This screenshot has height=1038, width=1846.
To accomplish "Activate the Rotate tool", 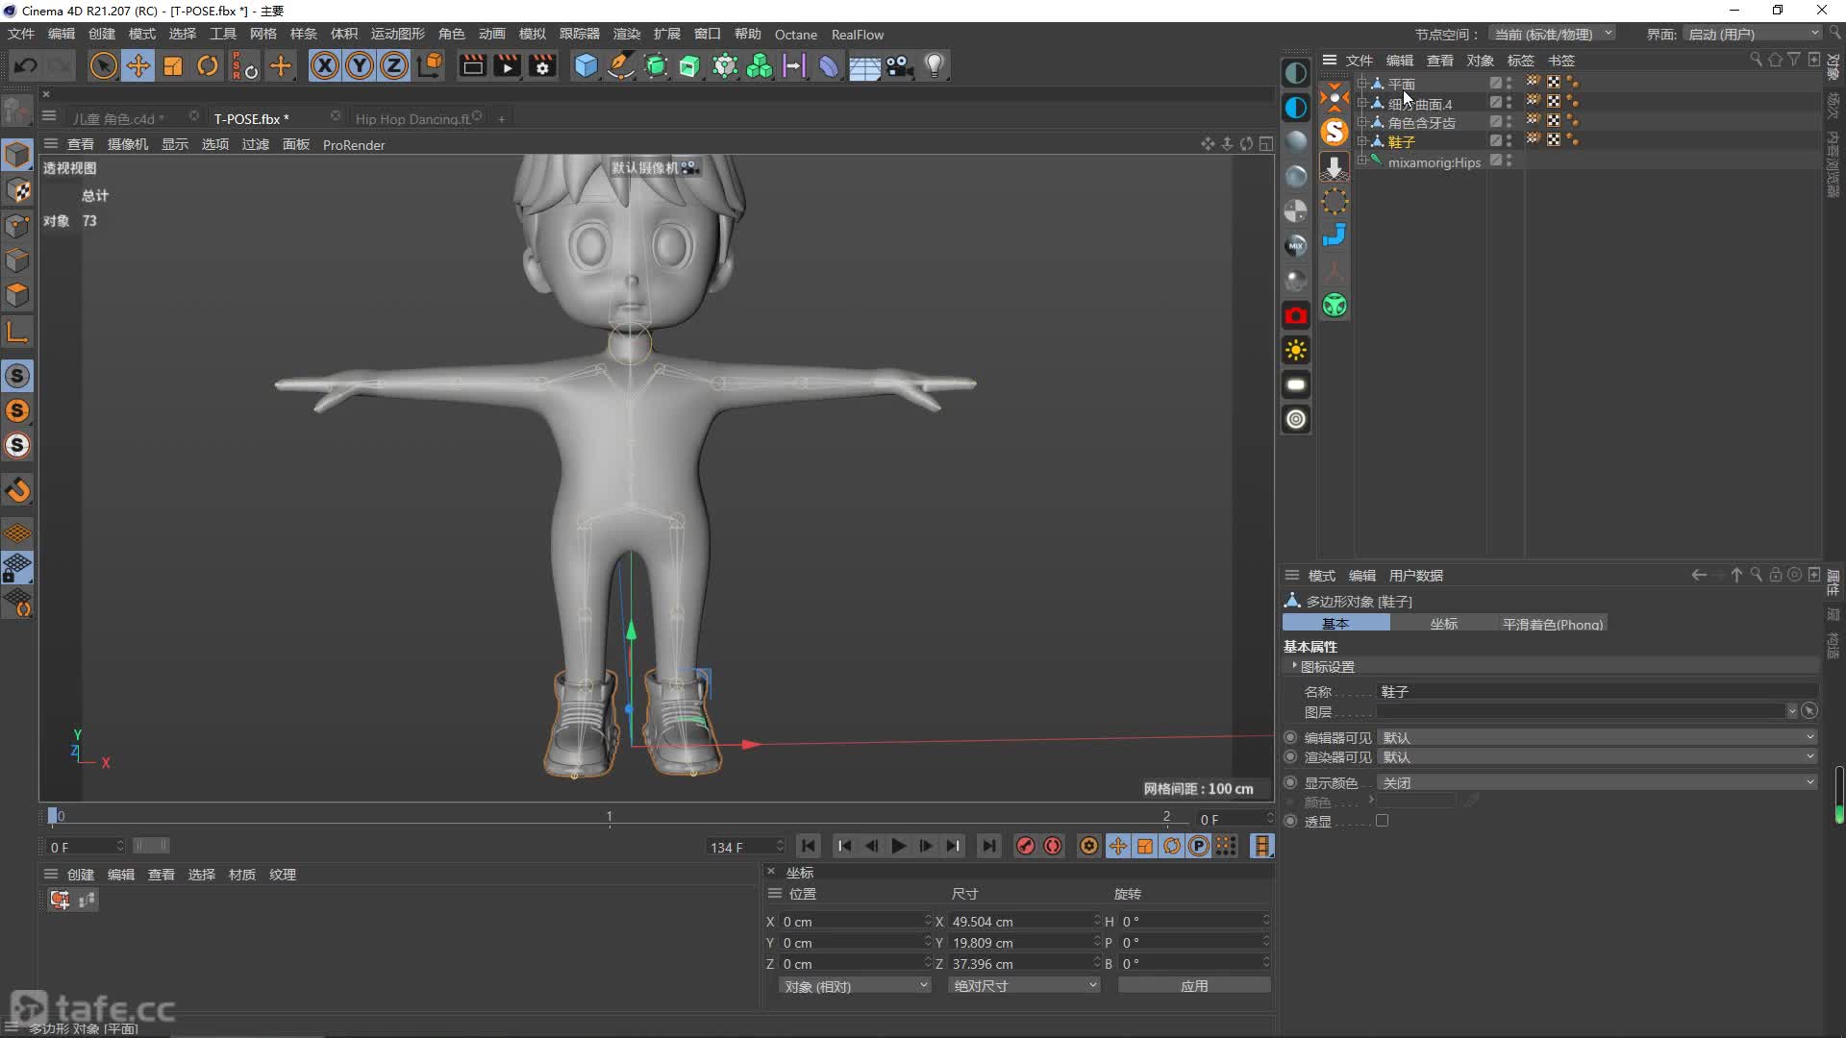I will tap(208, 65).
